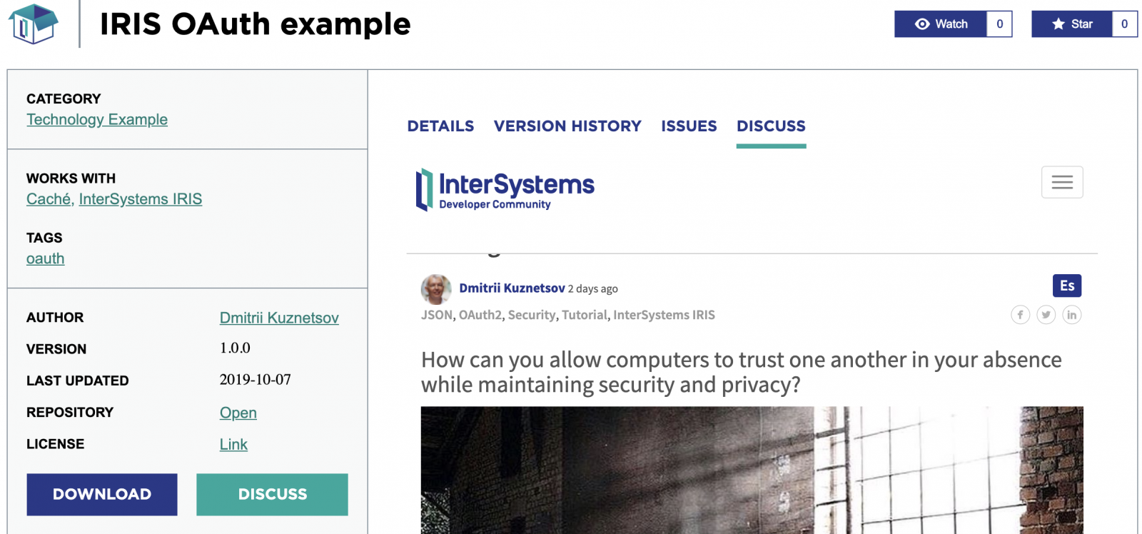Image resolution: width=1142 pixels, height=534 pixels.
Task: Go to the Issues tab
Action: tap(689, 126)
